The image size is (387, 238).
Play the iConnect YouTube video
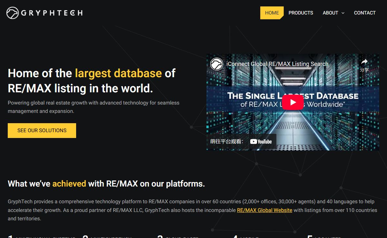(293, 102)
